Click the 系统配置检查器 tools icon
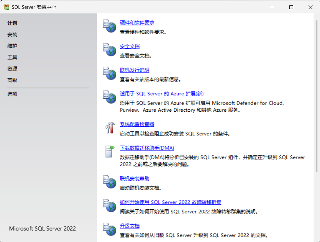This screenshot has width=320, height=242. click(110, 128)
